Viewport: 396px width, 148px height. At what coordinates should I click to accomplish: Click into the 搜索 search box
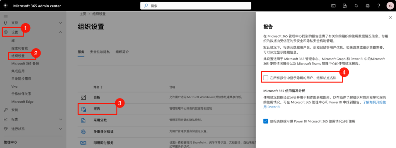pyautogui.click(x=196, y=6)
